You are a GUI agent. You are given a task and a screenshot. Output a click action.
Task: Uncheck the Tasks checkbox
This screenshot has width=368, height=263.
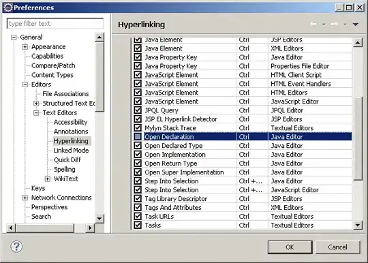(138, 225)
